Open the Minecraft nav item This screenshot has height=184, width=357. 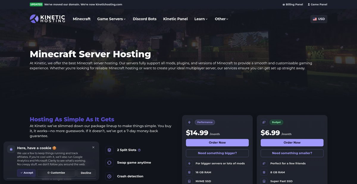point(82,19)
